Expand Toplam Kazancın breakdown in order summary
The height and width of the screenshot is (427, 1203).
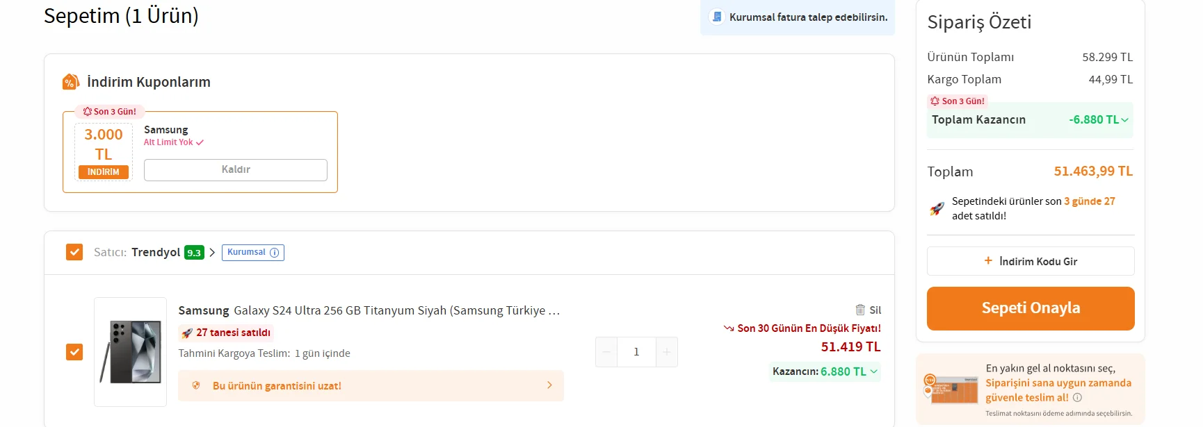1124,120
